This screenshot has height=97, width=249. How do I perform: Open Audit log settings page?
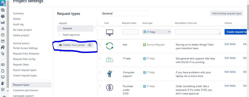pos(18,24)
